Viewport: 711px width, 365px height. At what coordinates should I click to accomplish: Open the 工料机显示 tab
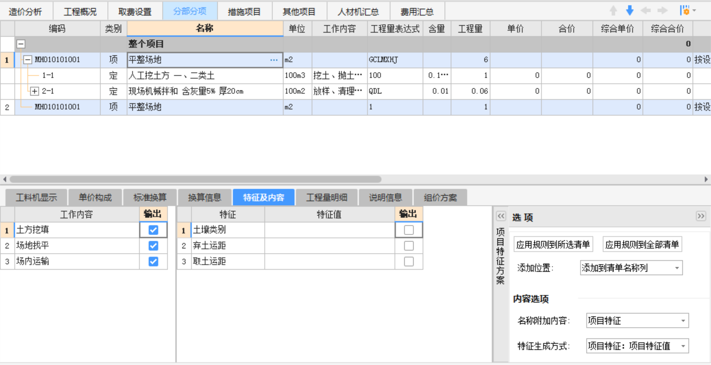tap(37, 197)
